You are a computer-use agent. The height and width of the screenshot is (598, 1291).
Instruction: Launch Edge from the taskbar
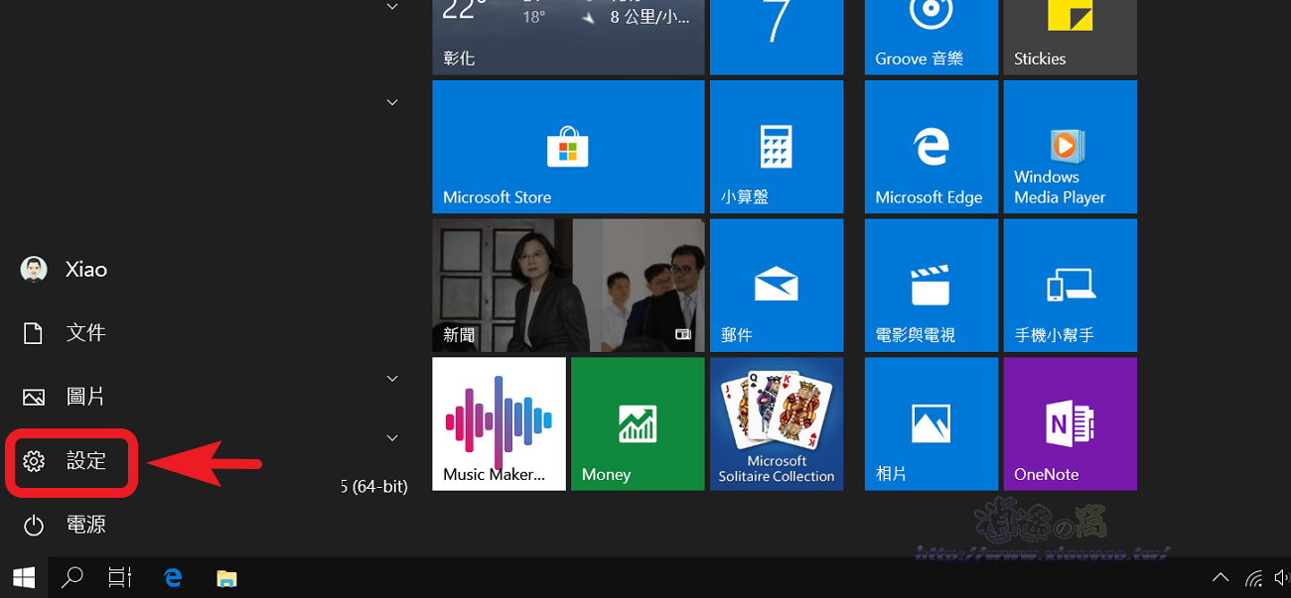pyautogui.click(x=173, y=577)
